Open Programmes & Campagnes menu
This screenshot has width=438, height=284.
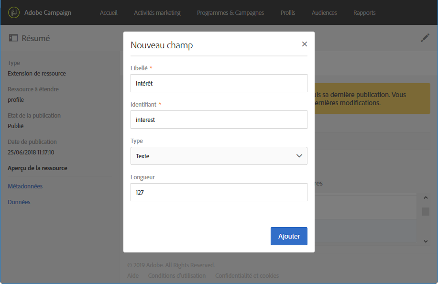click(x=230, y=13)
